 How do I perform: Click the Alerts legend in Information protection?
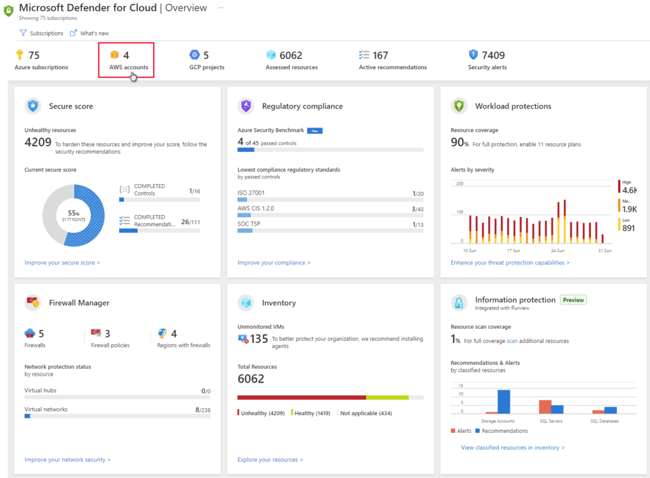click(x=461, y=431)
